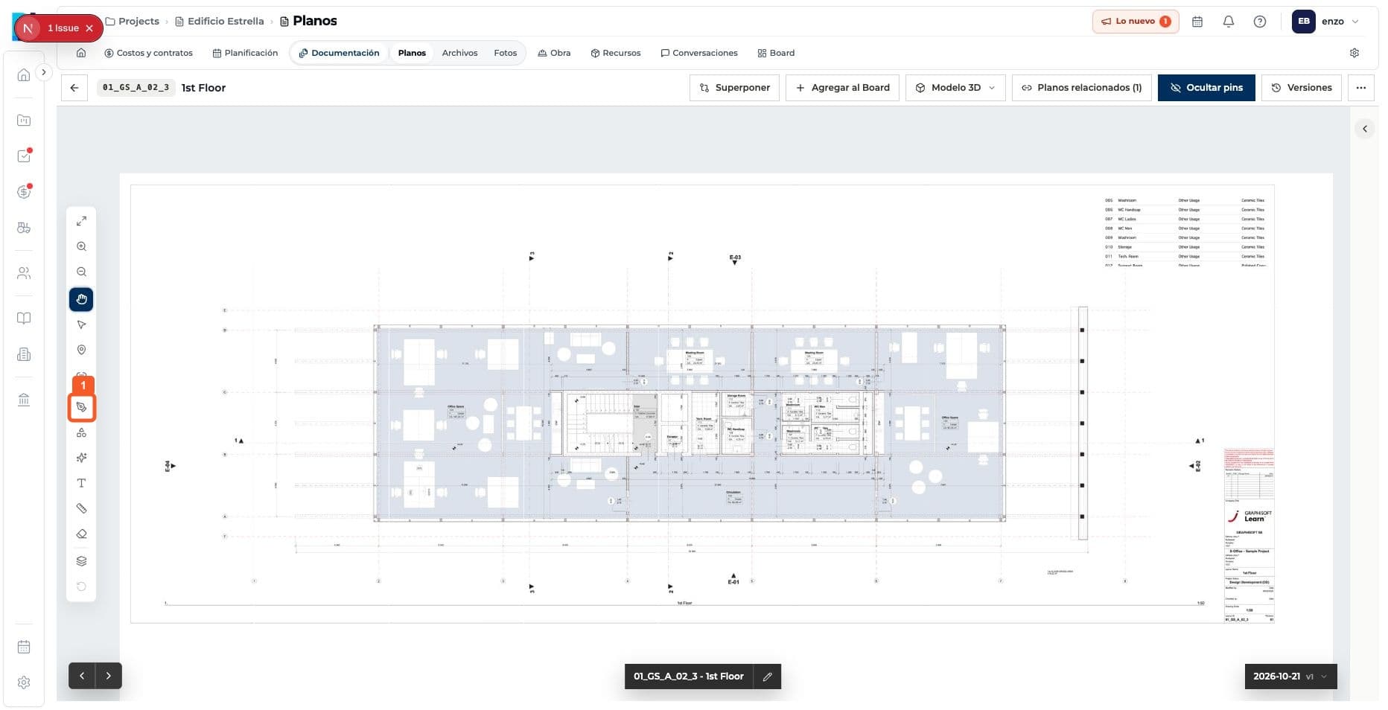
Task: Click the notifications bell icon
Action: 1229,22
